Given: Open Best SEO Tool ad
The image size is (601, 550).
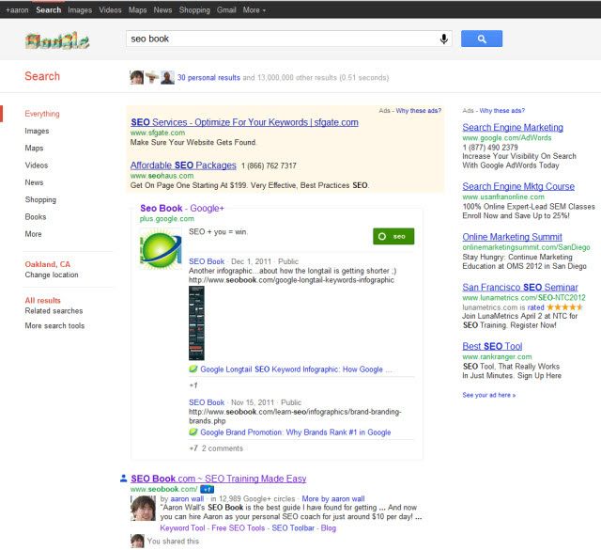Looking at the screenshot, I should click(x=492, y=346).
